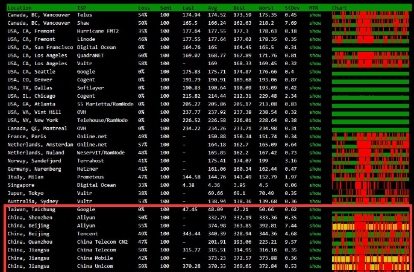Open show link in QuadraNET Los Angeles row
414x272 pixels.
coord(315,55)
